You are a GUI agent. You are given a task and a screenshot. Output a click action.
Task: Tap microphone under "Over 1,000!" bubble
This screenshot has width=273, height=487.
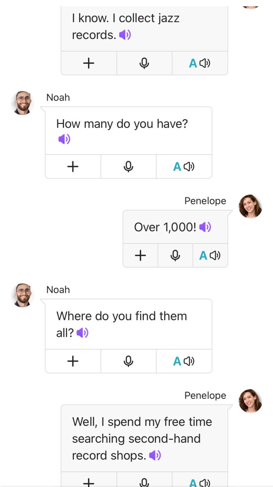(x=175, y=255)
